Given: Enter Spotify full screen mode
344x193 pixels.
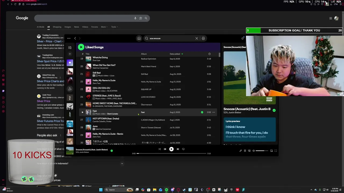Looking at the screenshot, I should coord(276,151).
